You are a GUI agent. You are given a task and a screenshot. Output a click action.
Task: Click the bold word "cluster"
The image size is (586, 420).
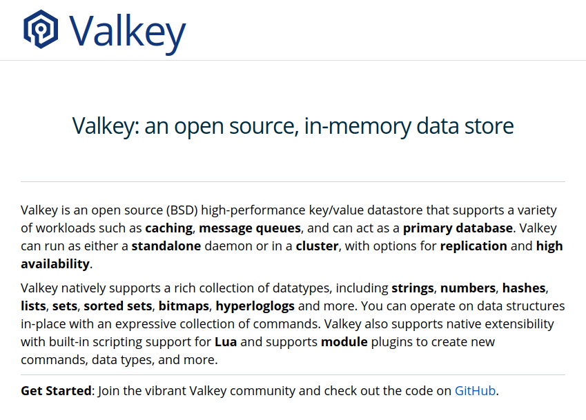(x=317, y=246)
